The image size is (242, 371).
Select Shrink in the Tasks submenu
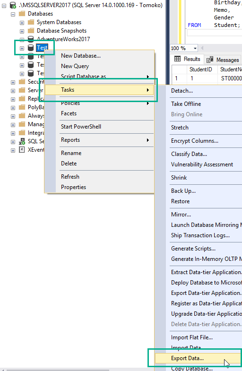coord(199,178)
